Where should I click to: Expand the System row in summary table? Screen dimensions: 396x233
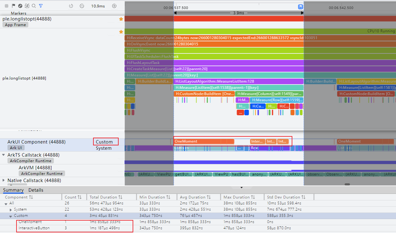[x=11, y=209]
